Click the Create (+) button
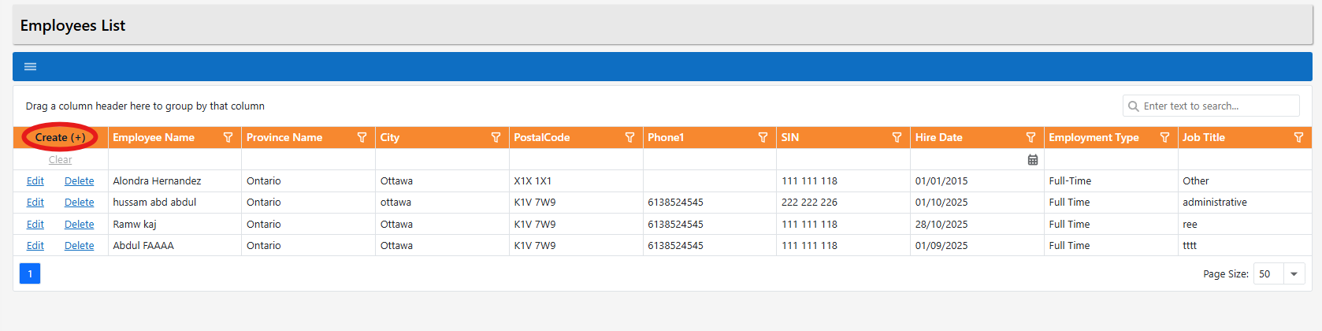 pos(60,137)
